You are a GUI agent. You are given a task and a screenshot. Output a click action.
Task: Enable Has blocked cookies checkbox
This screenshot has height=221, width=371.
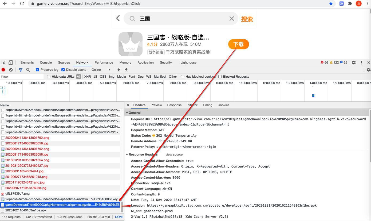[183, 77]
